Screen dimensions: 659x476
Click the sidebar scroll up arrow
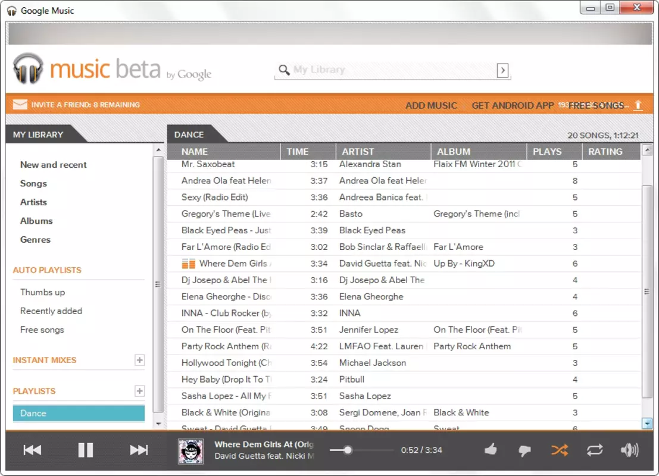tap(158, 149)
